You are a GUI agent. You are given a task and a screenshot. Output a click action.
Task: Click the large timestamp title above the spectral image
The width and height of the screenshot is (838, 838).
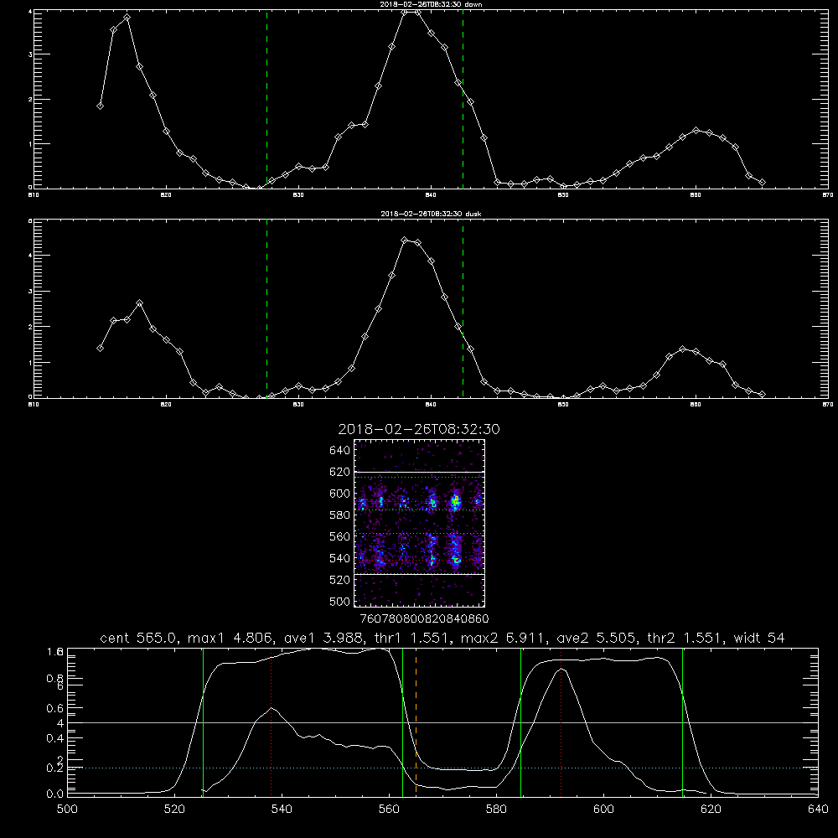(419, 430)
